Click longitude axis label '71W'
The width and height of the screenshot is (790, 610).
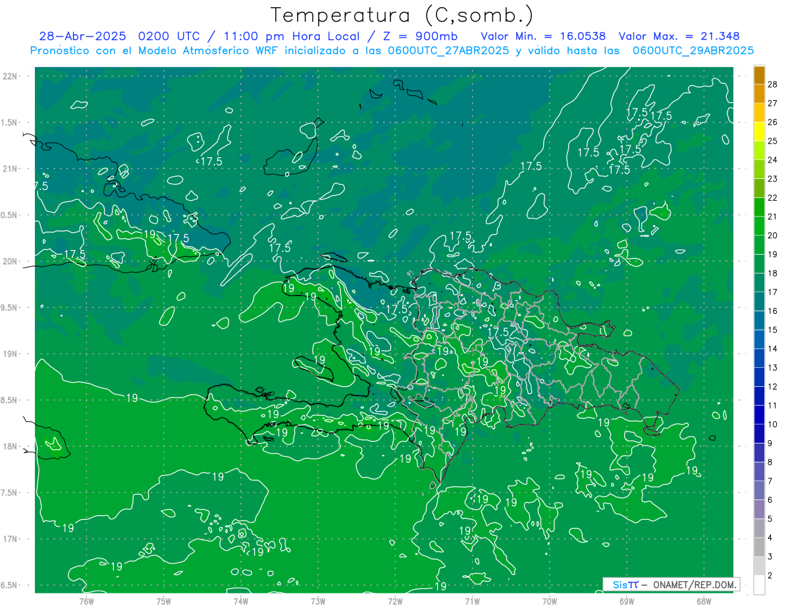pos(472,601)
